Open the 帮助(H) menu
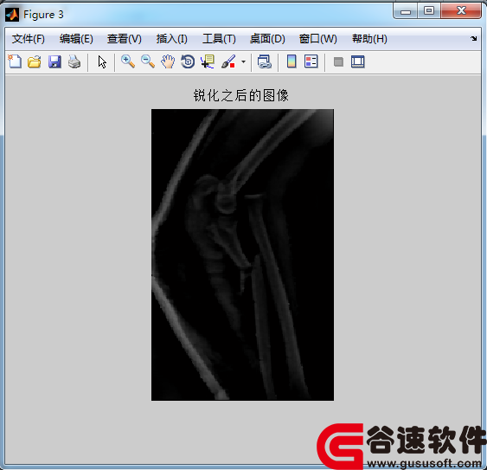 click(369, 39)
